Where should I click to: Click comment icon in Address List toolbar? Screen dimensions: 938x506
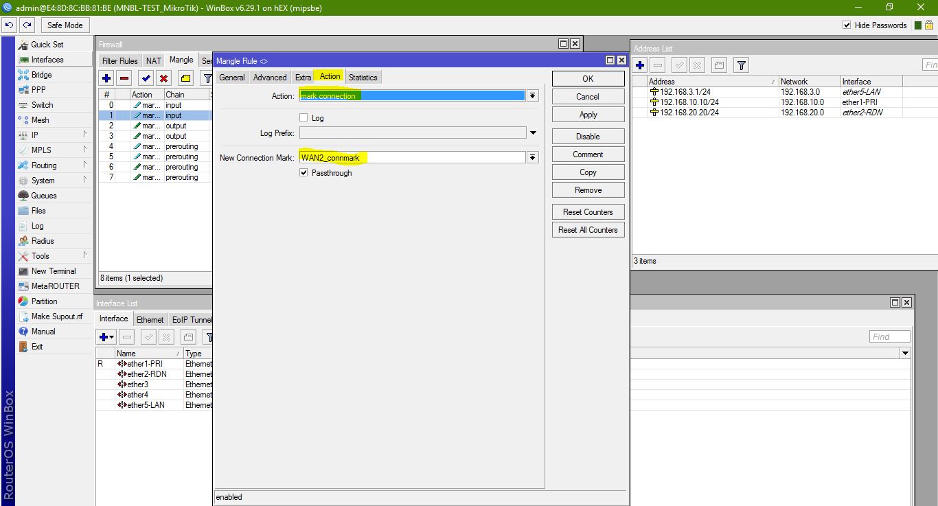click(719, 65)
